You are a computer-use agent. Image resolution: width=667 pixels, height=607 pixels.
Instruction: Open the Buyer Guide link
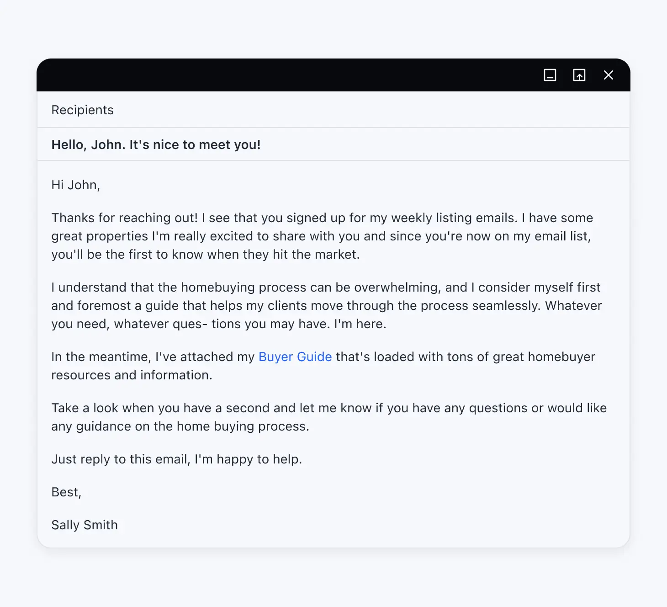(295, 357)
